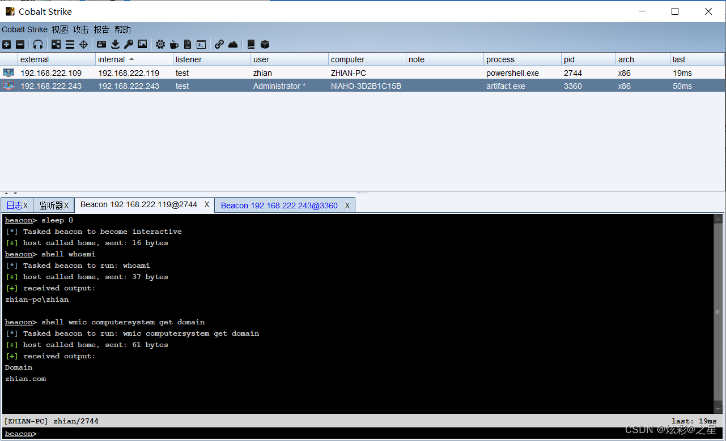
Task: Sort sessions by the internal column header
Action: pos(134,59)
